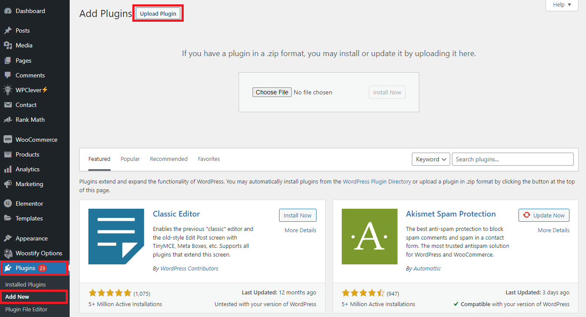Click the Classic Editor title link
Screen dimensions: 586x317
tap(176, 214)
